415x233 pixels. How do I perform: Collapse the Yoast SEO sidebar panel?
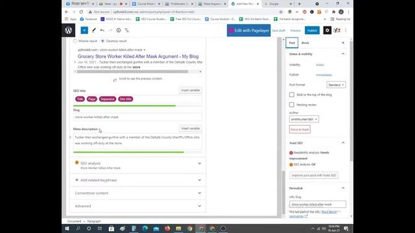tap(343, 143)
